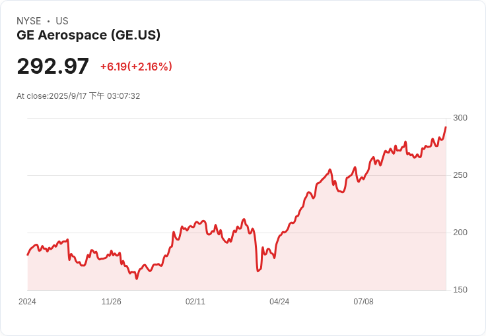Click the chart line's starting point at 2024
The width and height of the screenshot is (486, 336).
pos(28,255)
